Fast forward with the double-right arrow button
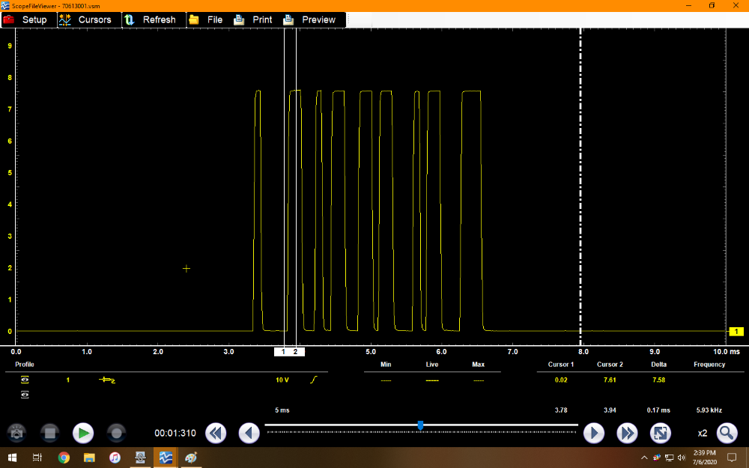 (x=627, y=433)
